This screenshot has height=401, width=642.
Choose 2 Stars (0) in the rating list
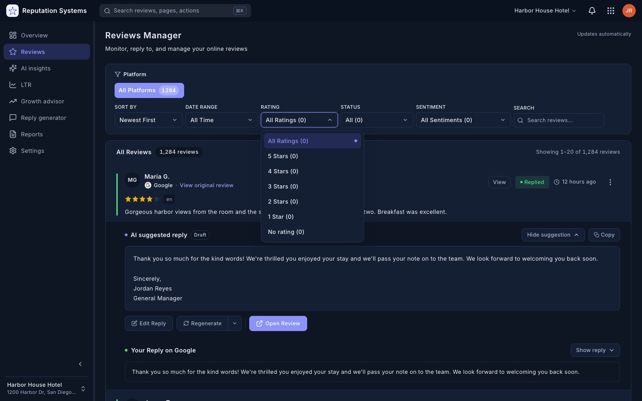point(313,201)
